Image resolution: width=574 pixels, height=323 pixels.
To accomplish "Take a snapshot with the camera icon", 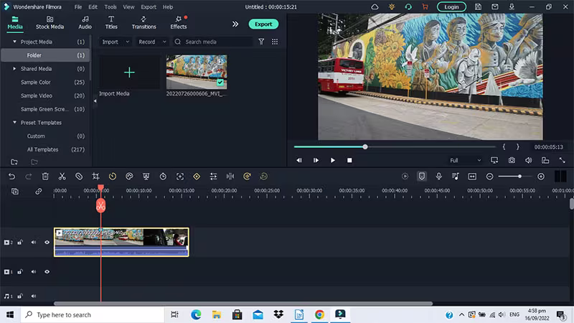I will click(x=512, y=160).
